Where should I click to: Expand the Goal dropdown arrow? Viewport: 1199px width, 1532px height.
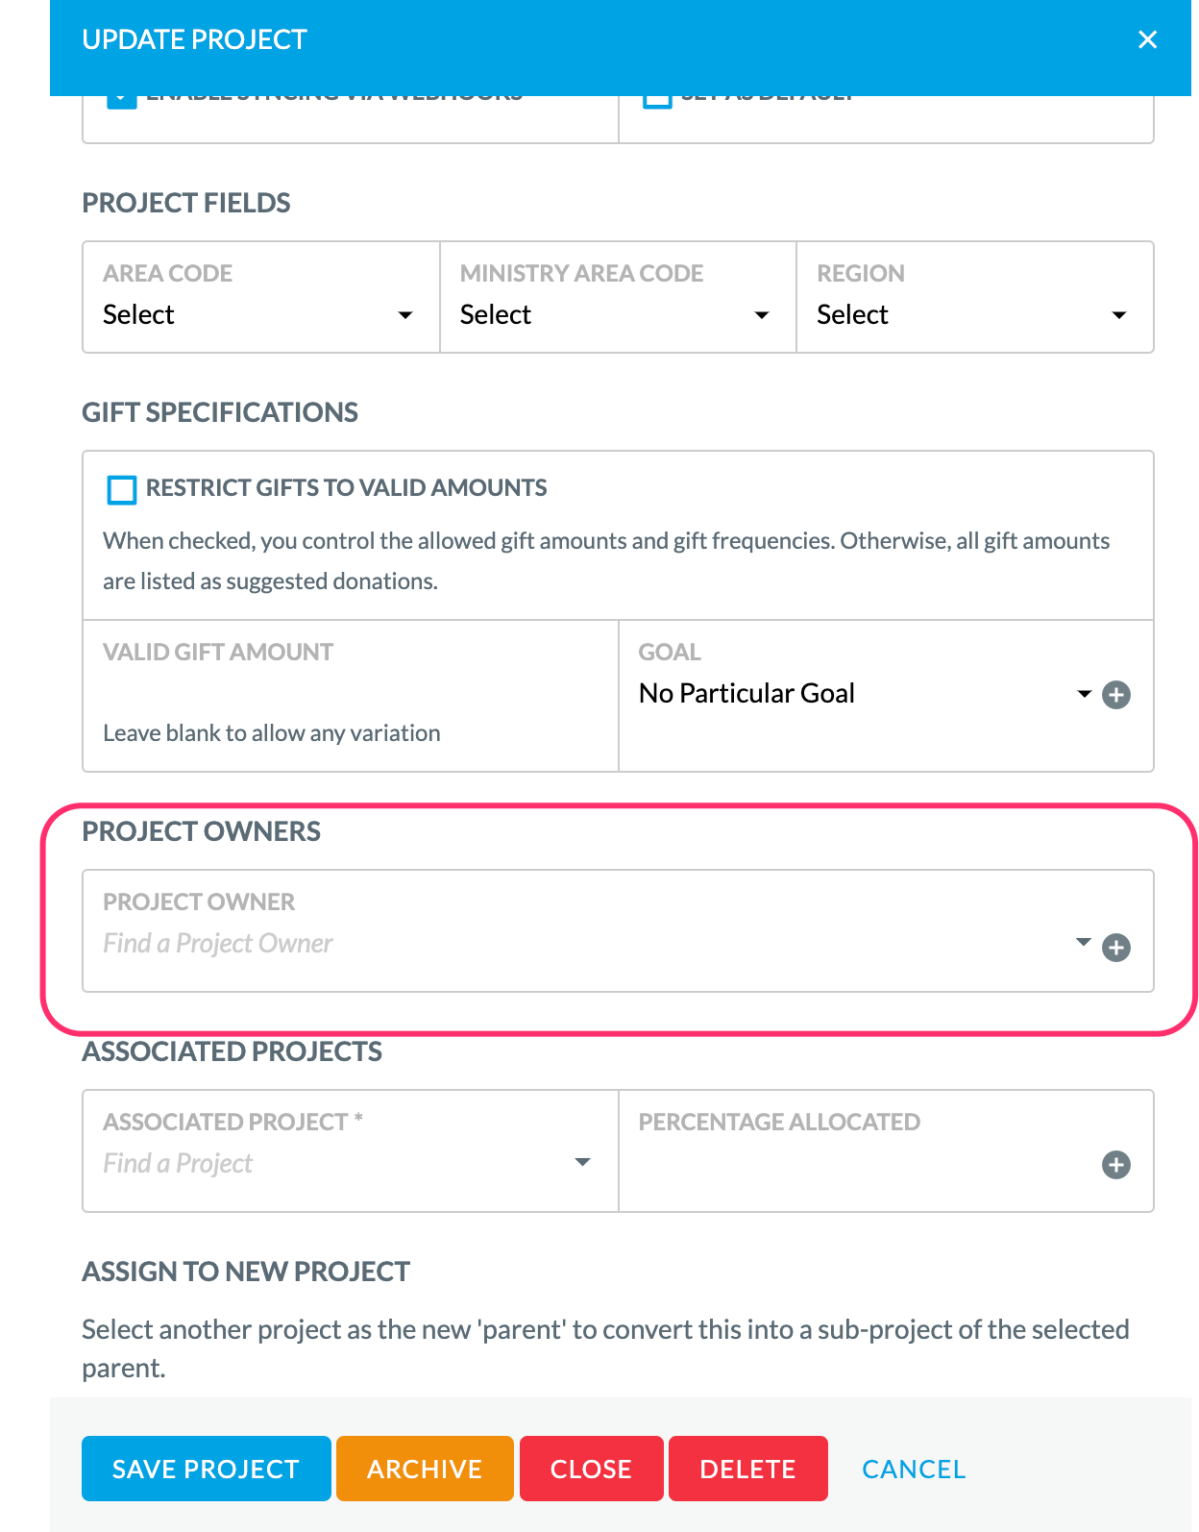point(1084,693)
